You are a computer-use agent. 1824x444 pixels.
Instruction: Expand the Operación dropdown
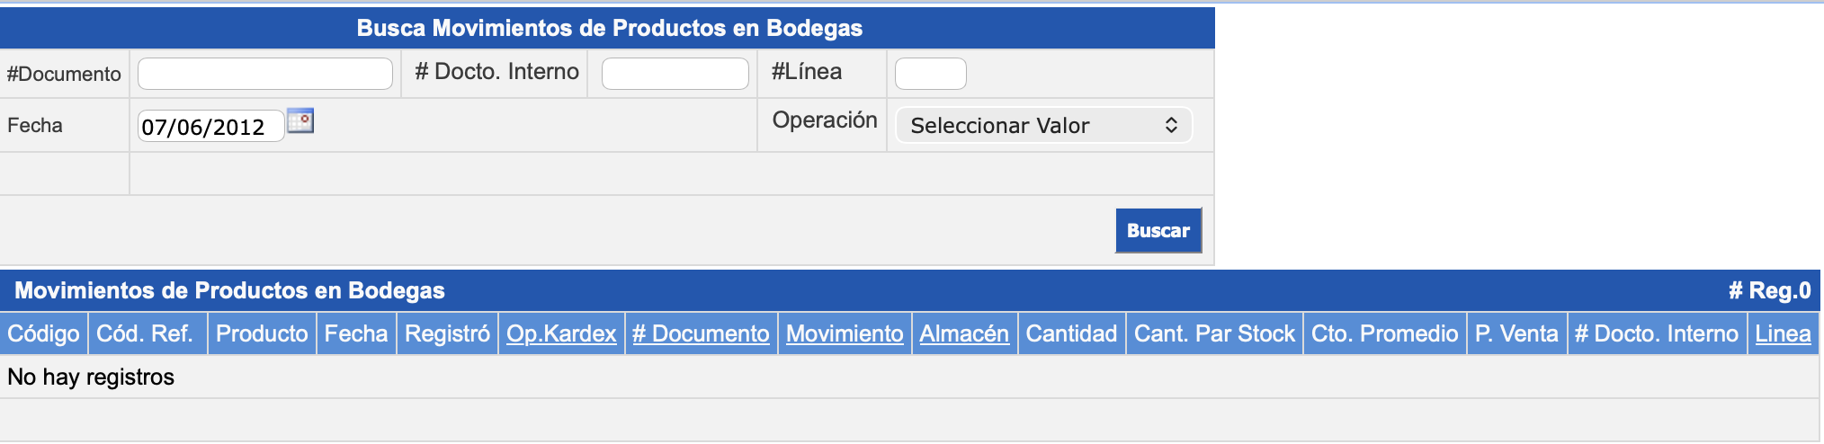coord(1043,126)
